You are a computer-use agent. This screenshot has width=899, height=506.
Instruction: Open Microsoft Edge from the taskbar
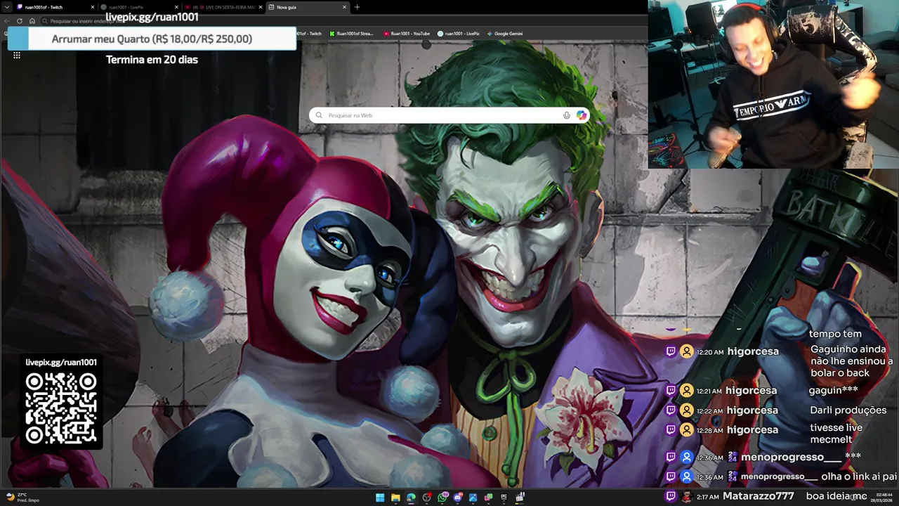click(x=411, y=498)
